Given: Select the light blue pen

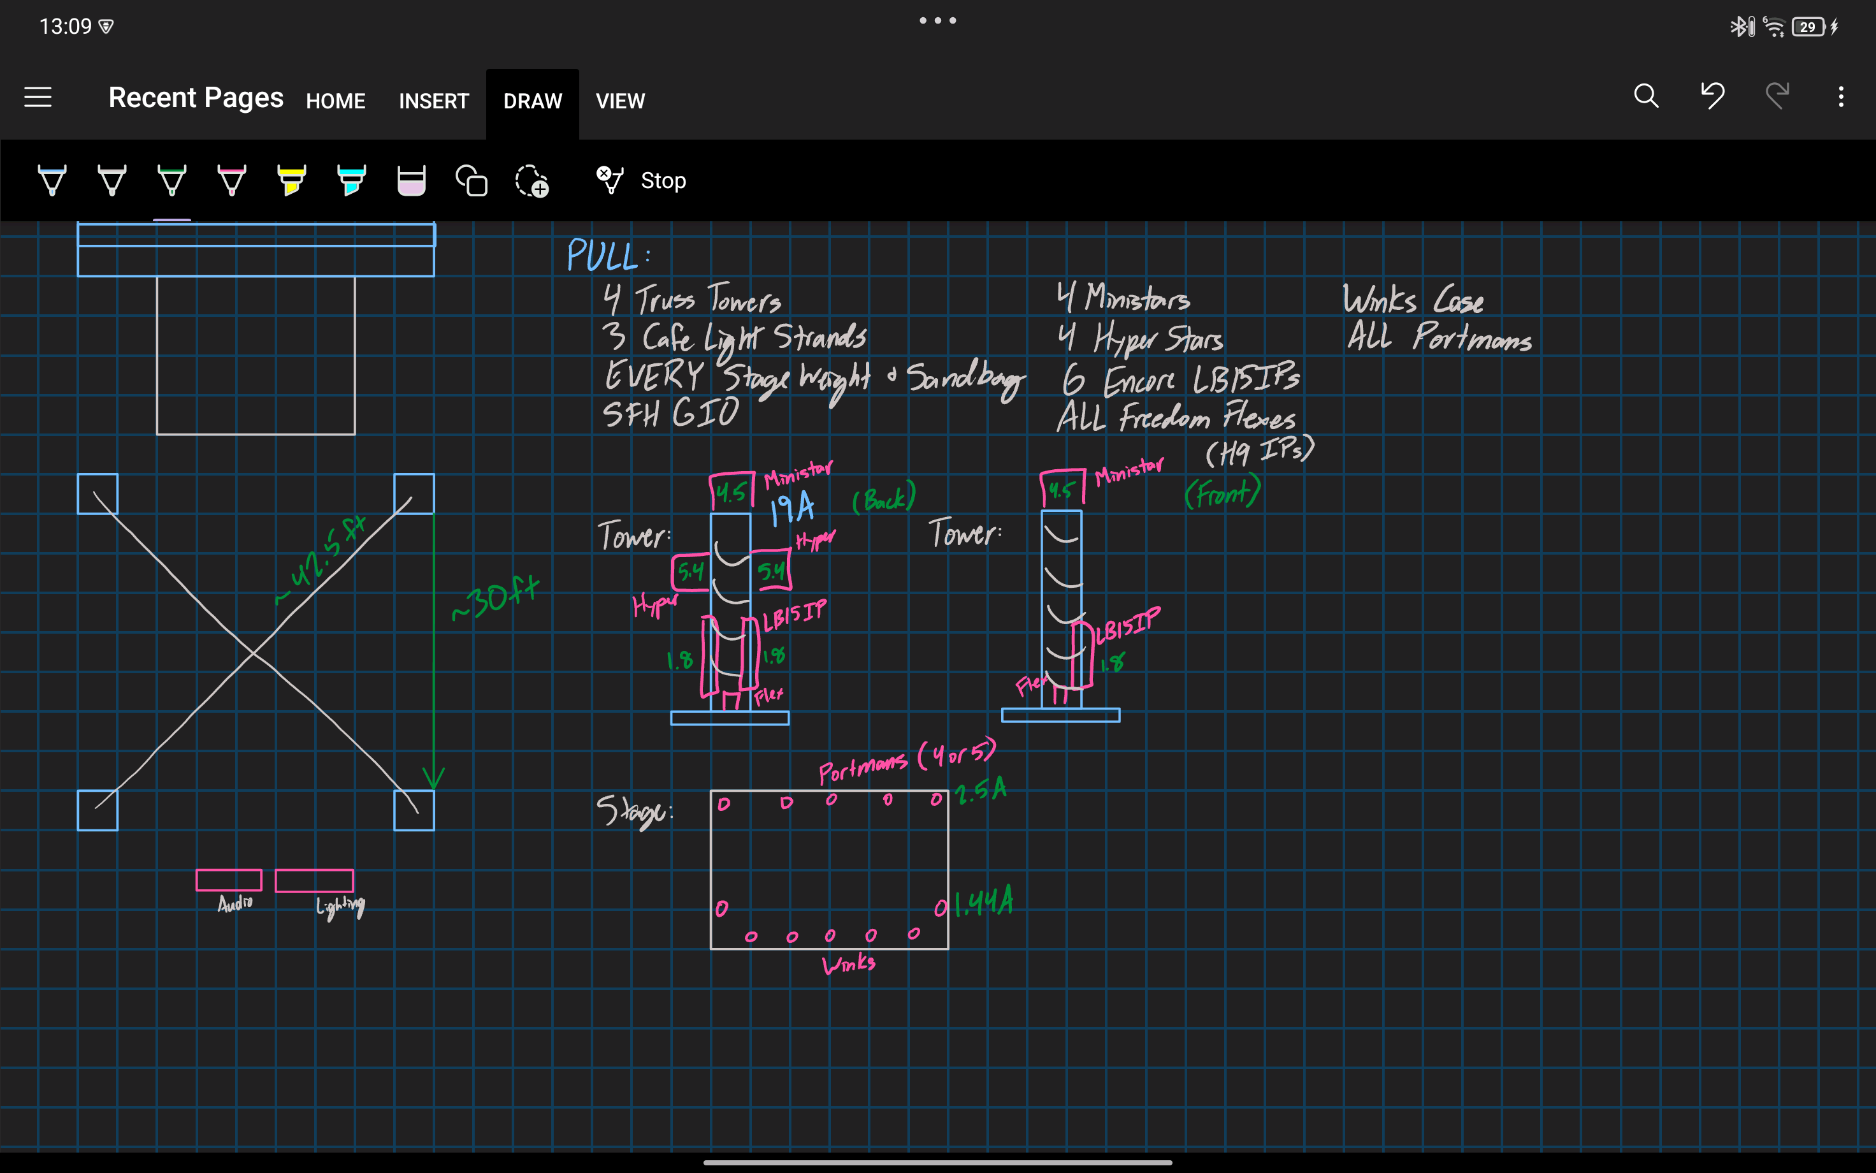Looking at the screenshot, I should (x=52, y=180).
